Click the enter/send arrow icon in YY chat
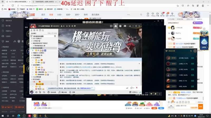The height and width of the screenshot is (118, 211). 127,88
